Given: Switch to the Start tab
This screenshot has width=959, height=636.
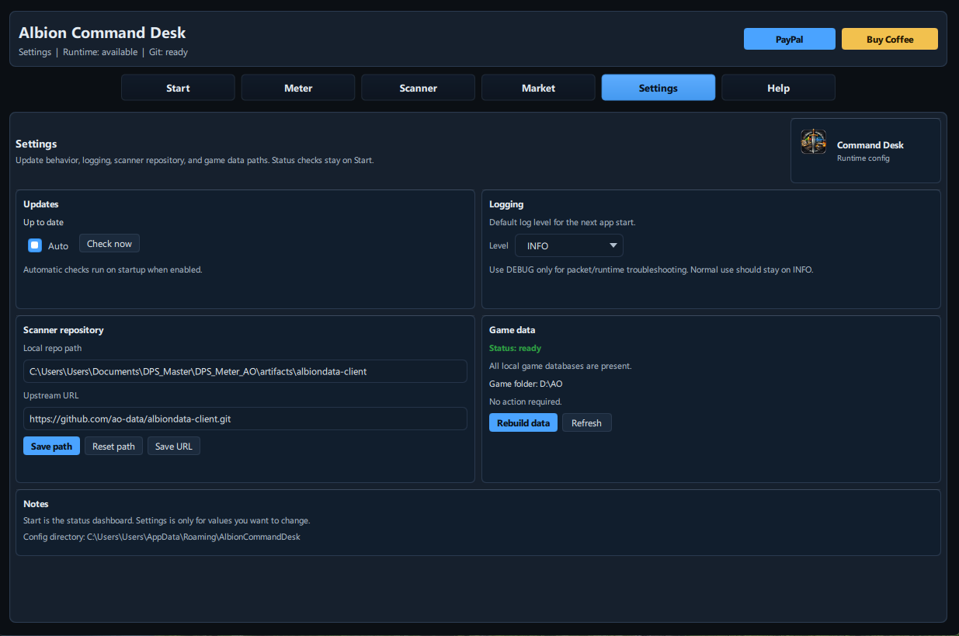Looking at the screenshot, I should click(x=177, y=87).
